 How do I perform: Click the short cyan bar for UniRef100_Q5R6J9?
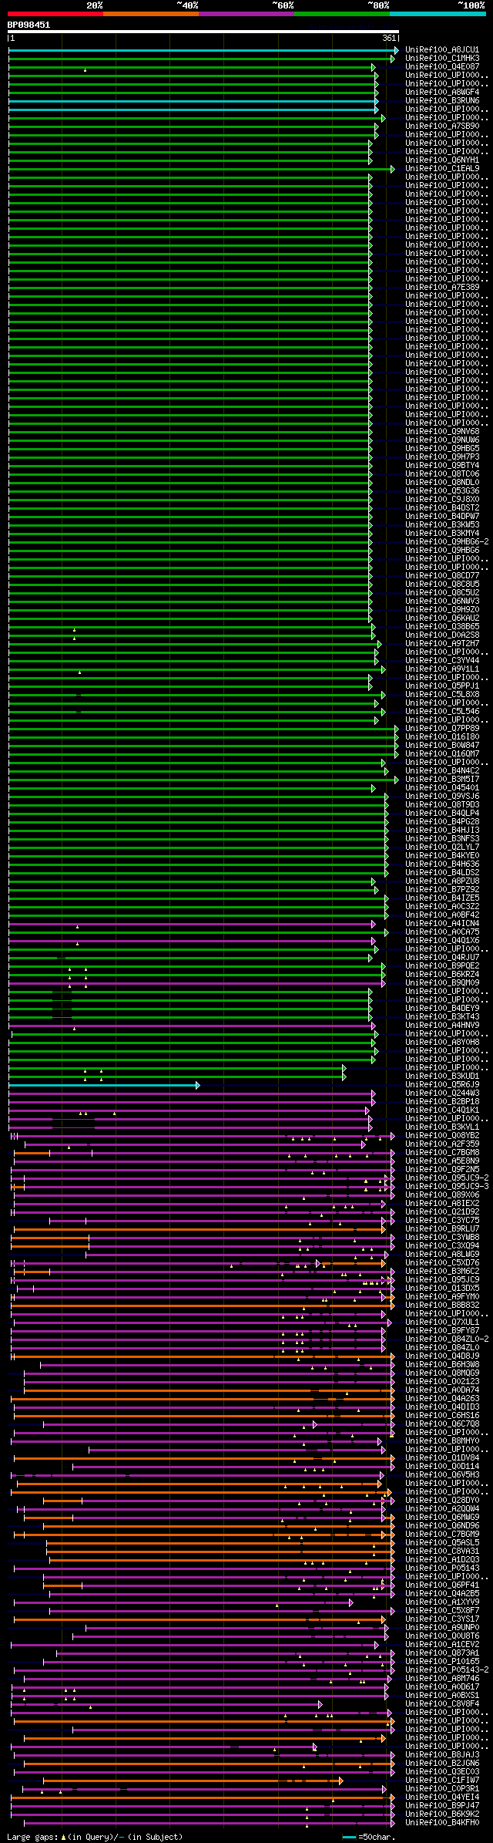click(x=103, y=1085)
